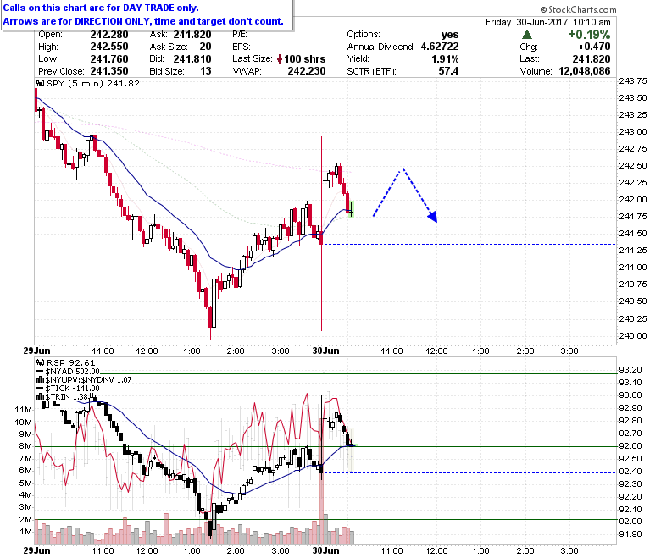Click the 91.90 axis label in lower panel
The width and height of the screenshot is (661, 558).
[x=630, y=534]
